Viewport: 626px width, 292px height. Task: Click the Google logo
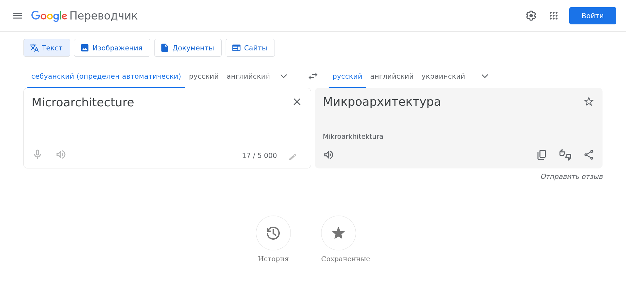[x=49, y=16]
